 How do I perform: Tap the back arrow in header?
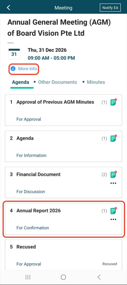pyautogui.click(x=8, y=7)
